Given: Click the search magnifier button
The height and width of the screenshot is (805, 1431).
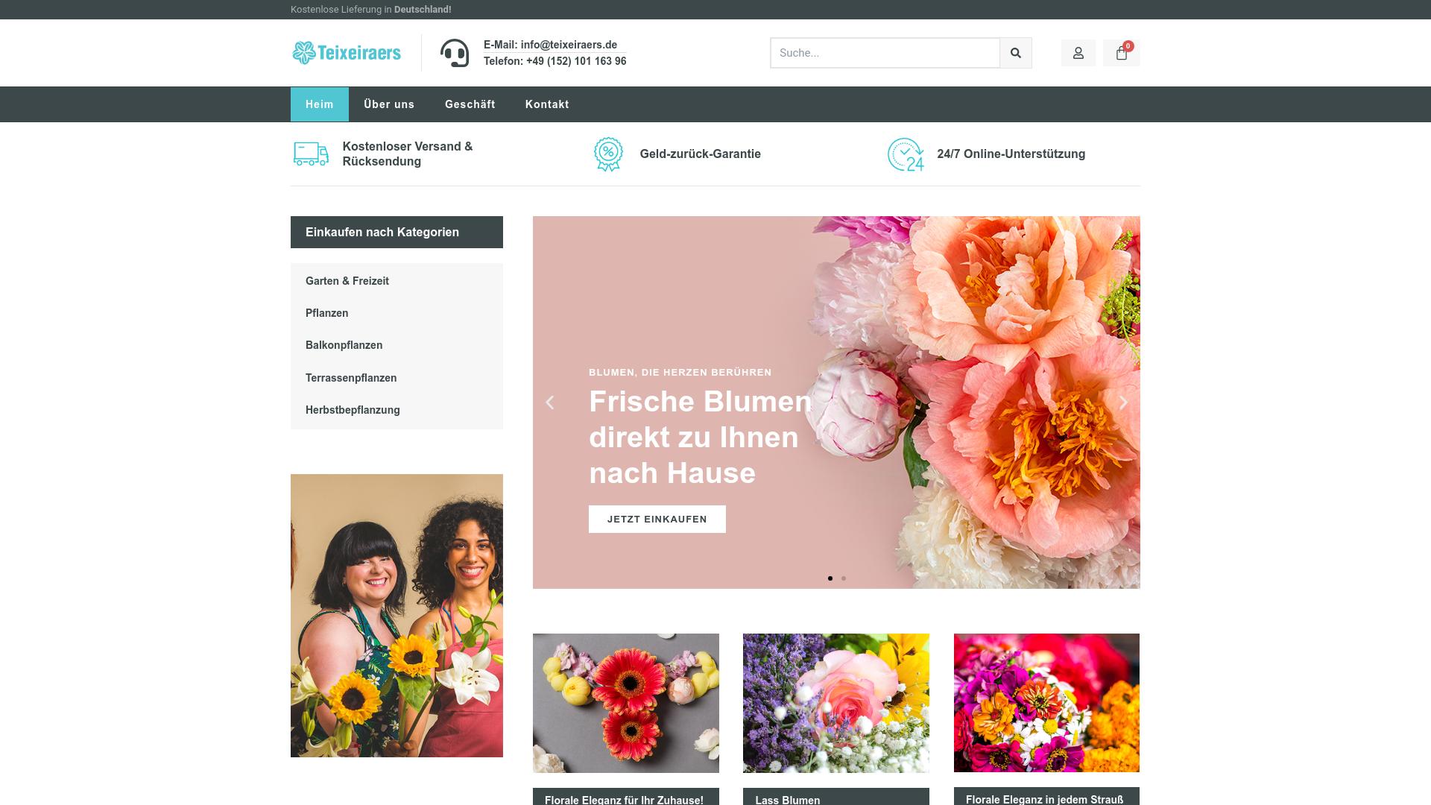Looking at the screenshot, I should [1015, 53].
